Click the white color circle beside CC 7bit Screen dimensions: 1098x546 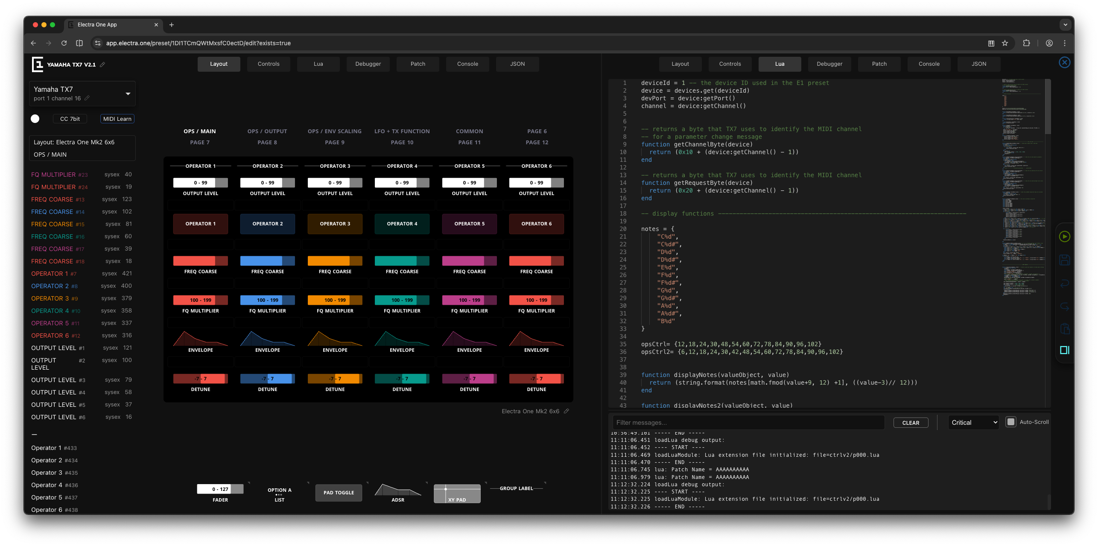pyautogui.click(x=35, y=119)
